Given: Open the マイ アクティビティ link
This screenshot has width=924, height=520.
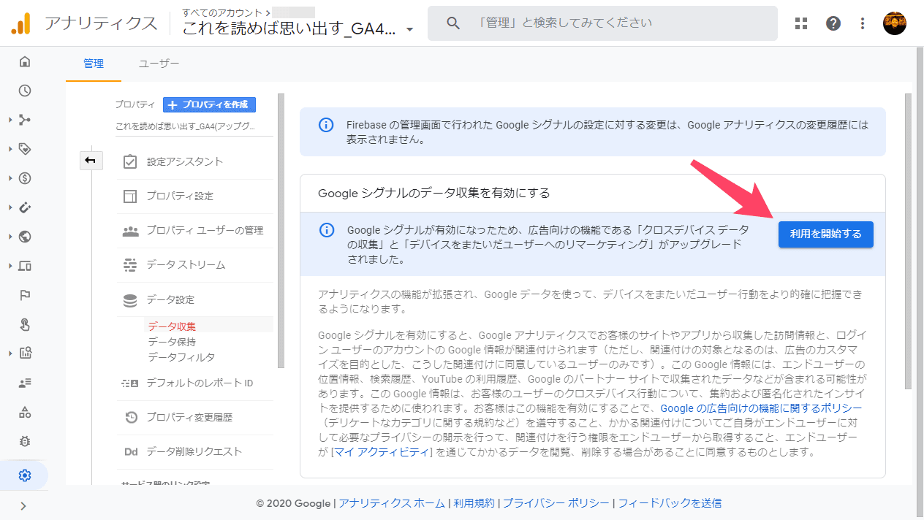Looking at the screenshot, I should [x=383, y=451].
